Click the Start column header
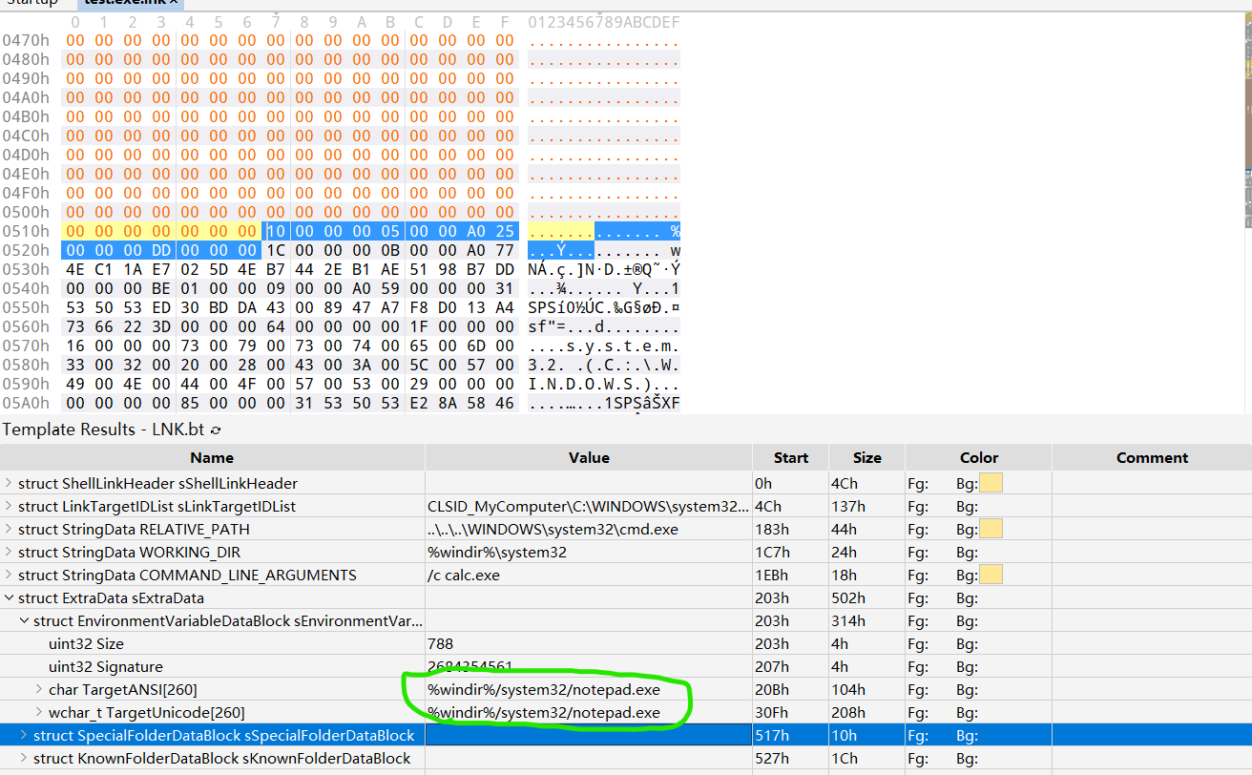This screenshot has width=1252, height=775. 791,458
